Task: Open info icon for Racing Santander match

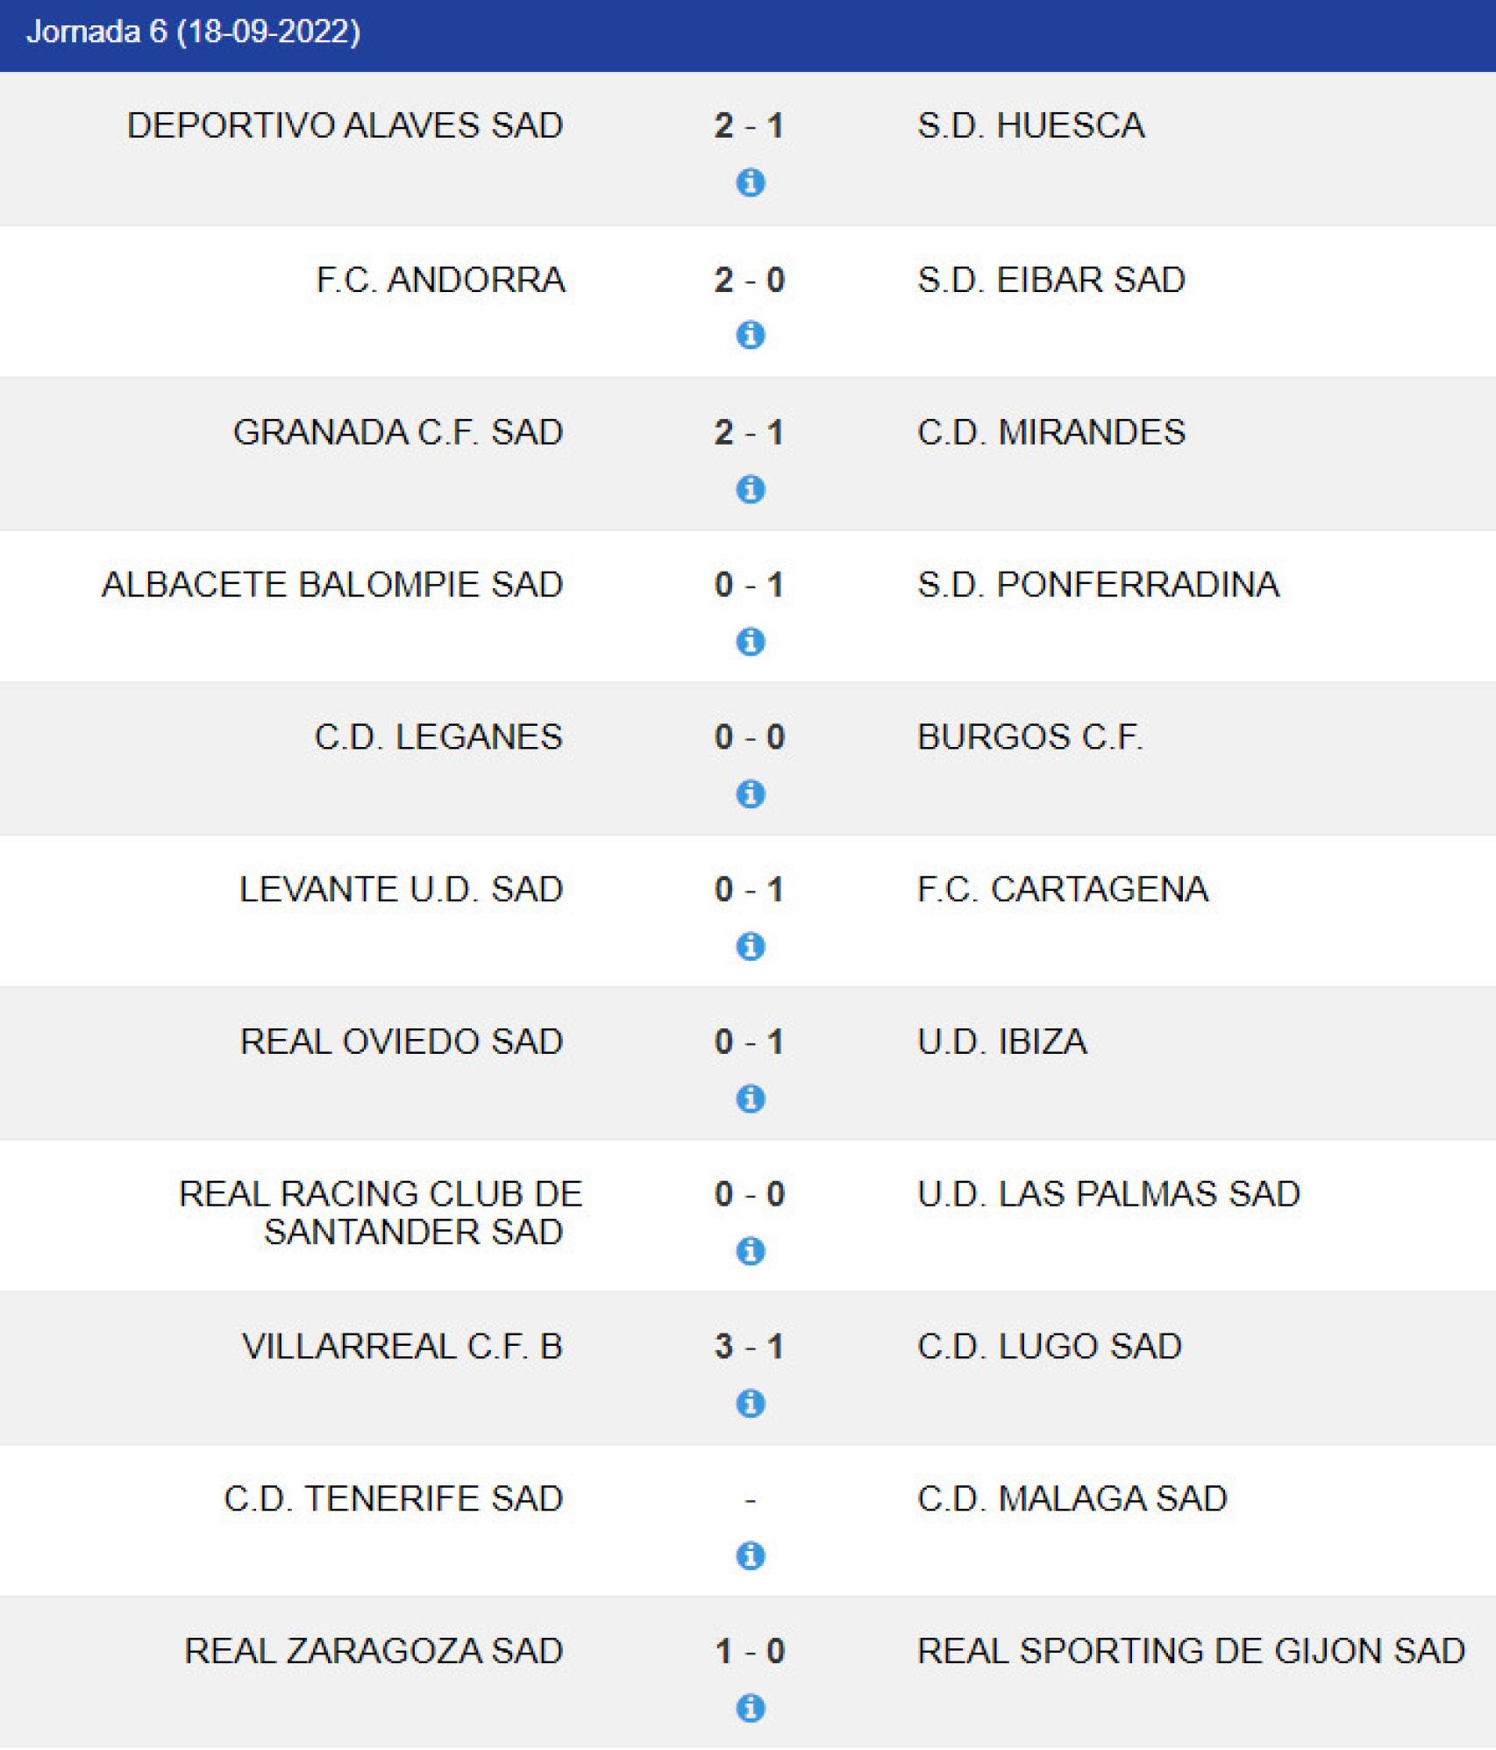Action: point(750,1251)
